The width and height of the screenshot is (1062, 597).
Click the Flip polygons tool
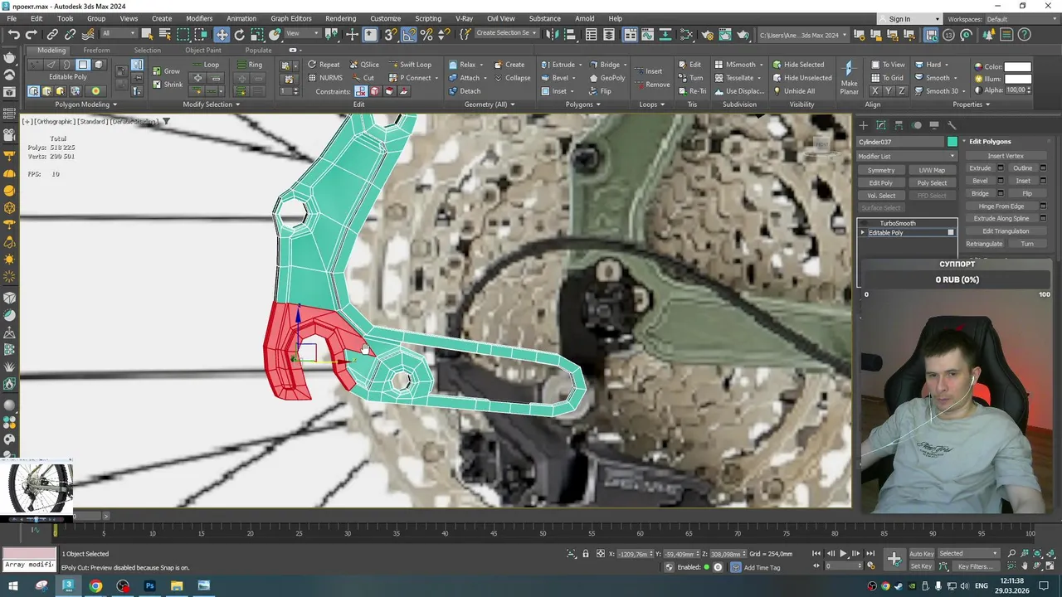click(600, 91)
